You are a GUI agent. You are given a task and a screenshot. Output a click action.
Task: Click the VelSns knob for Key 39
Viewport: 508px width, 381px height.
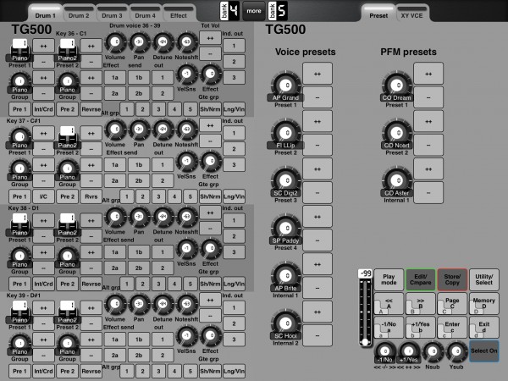[186, 336]
